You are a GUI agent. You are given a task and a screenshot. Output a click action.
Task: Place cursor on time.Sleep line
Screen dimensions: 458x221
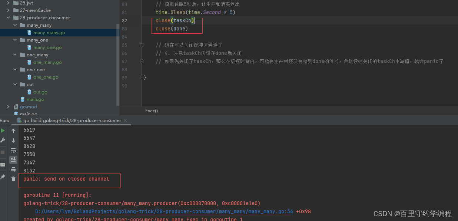(195, 12)
